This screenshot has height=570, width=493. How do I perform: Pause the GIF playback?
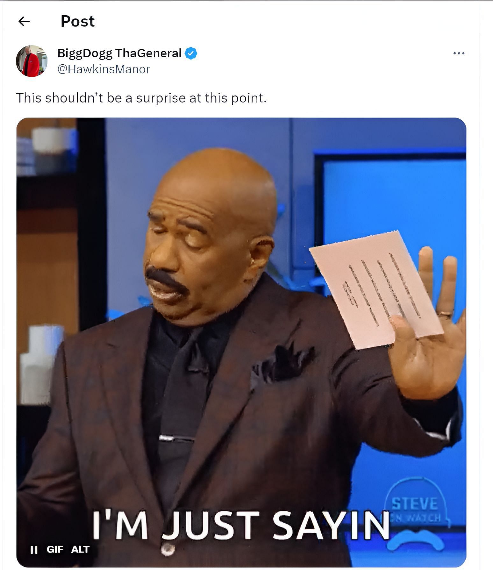(34, 550)
